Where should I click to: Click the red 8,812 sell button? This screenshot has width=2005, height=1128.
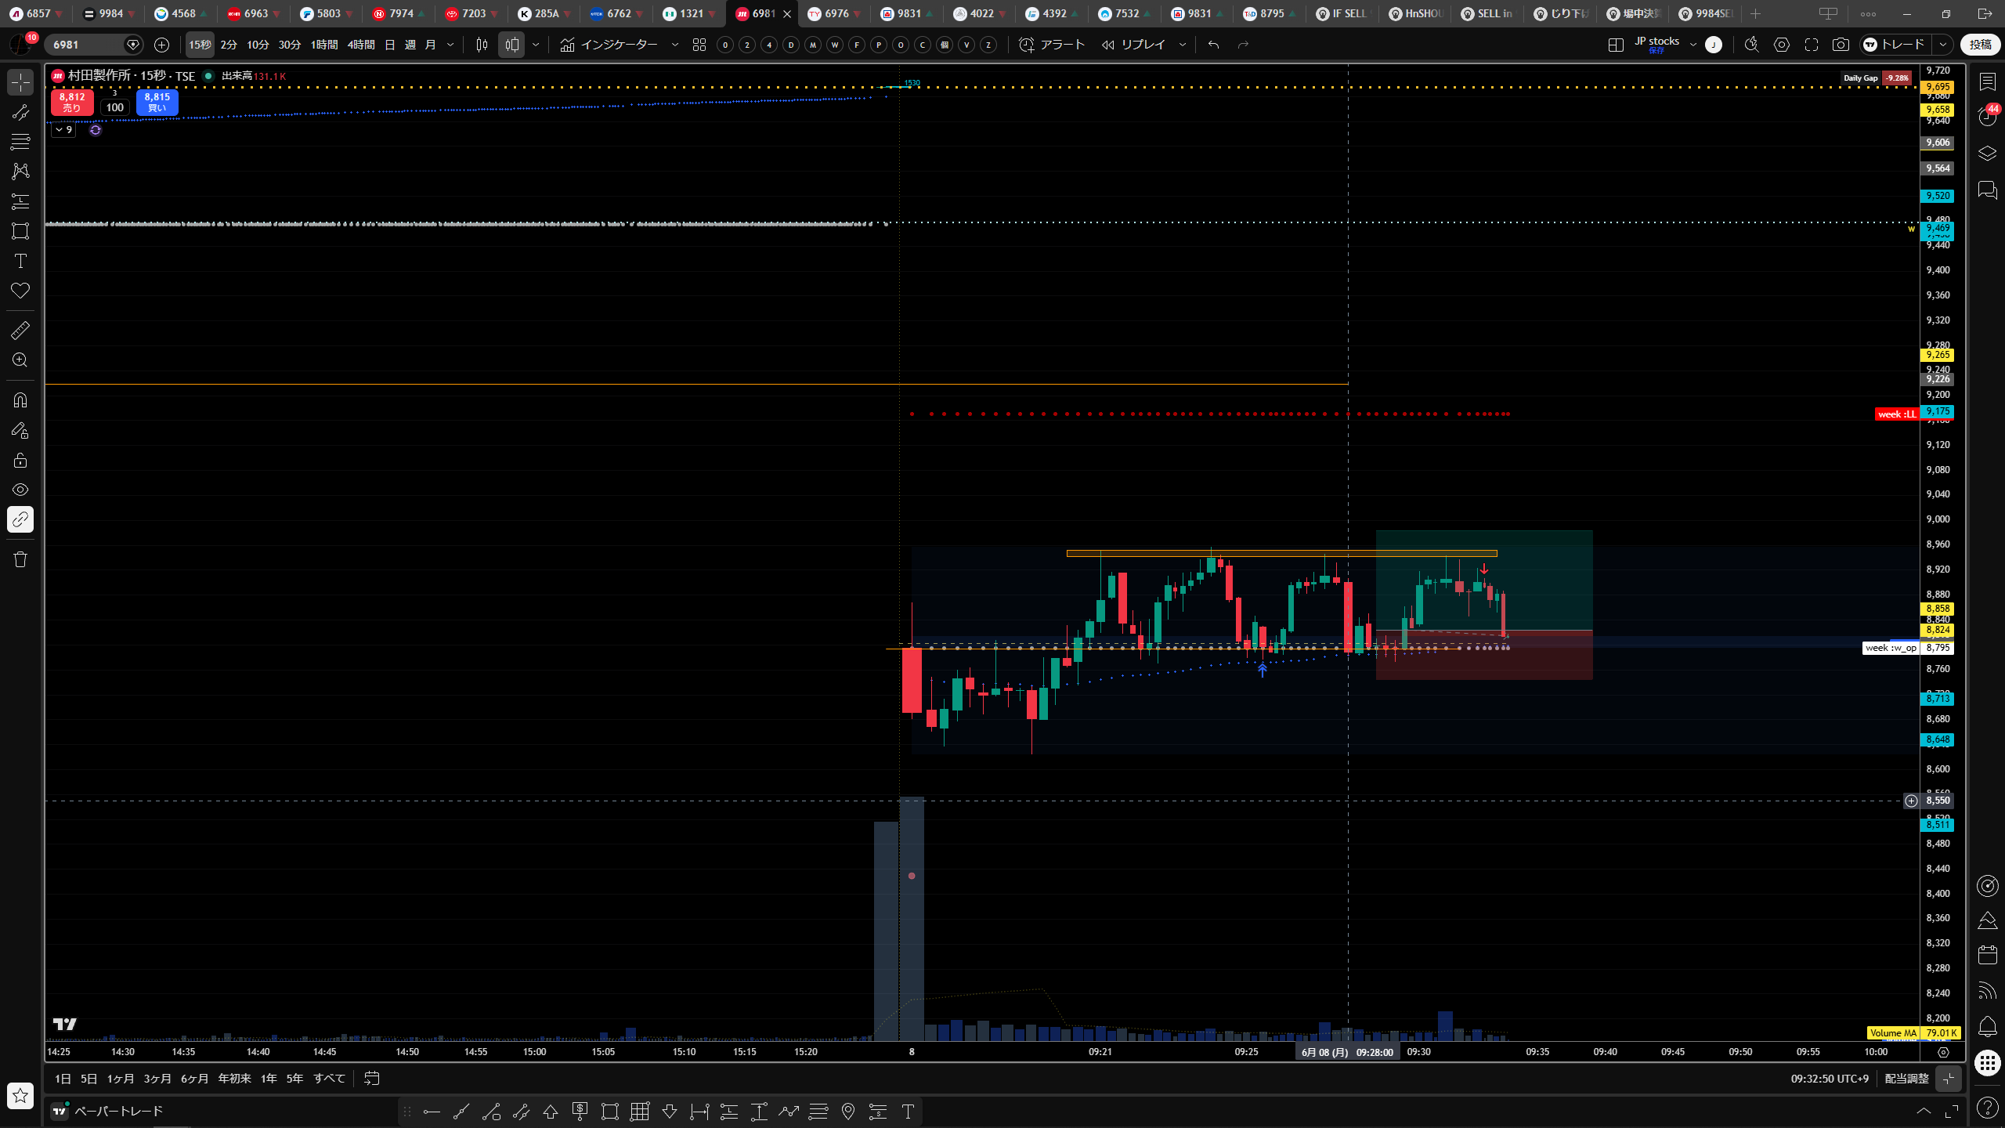[72, 102]
